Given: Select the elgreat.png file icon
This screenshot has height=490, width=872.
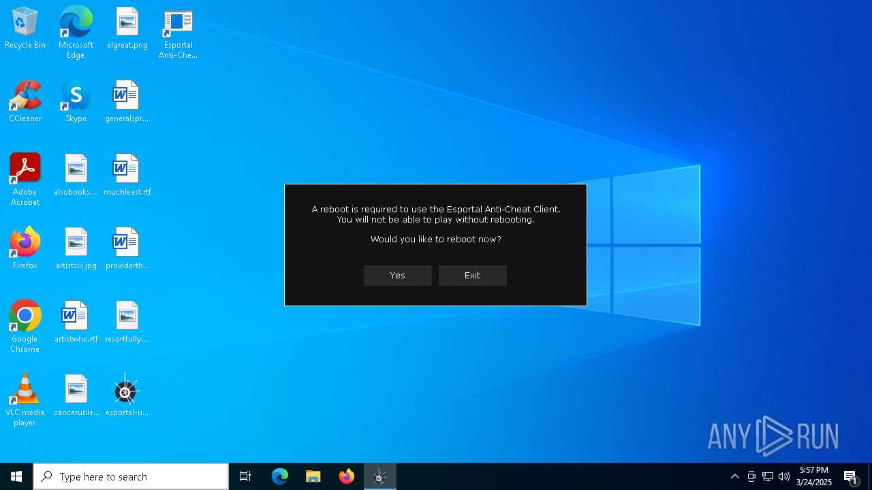Looking at the screenshot, I should pyautogui.click(x=127, y=29).
